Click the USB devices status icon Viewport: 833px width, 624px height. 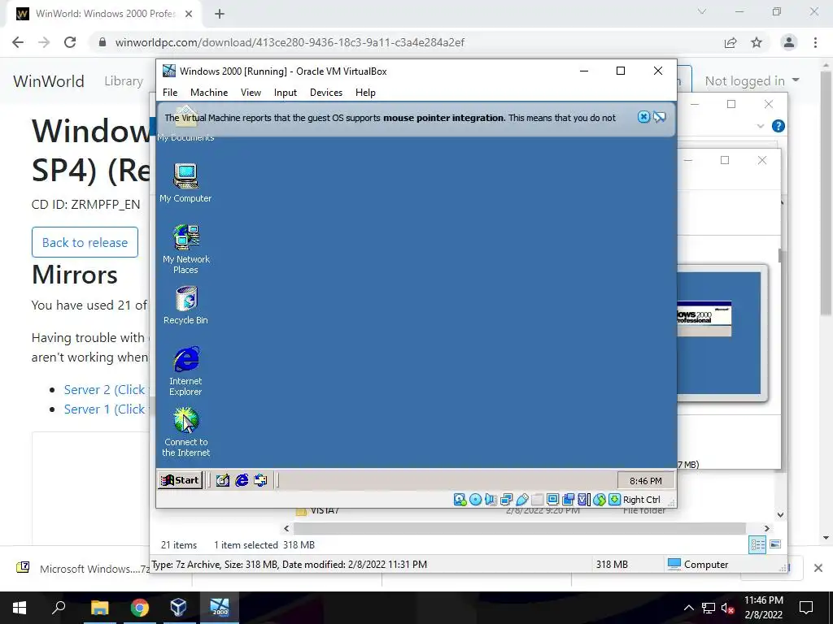click(x=521, y=500)
